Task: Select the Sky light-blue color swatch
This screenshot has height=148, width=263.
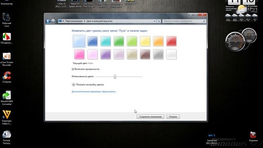Action: (x=79, y=41)
